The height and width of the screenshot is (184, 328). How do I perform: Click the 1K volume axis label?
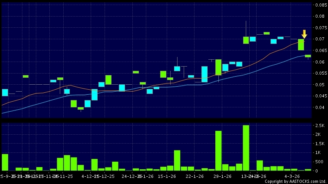(319, 153)
